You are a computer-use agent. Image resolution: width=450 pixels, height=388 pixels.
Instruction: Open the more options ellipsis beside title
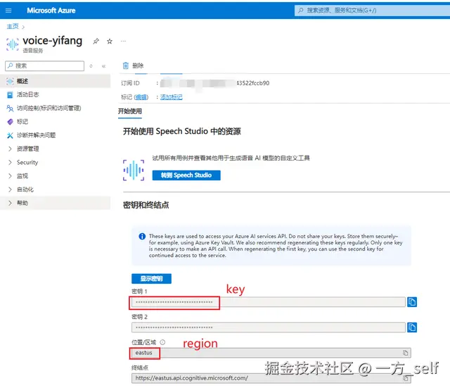coord(123,42)
